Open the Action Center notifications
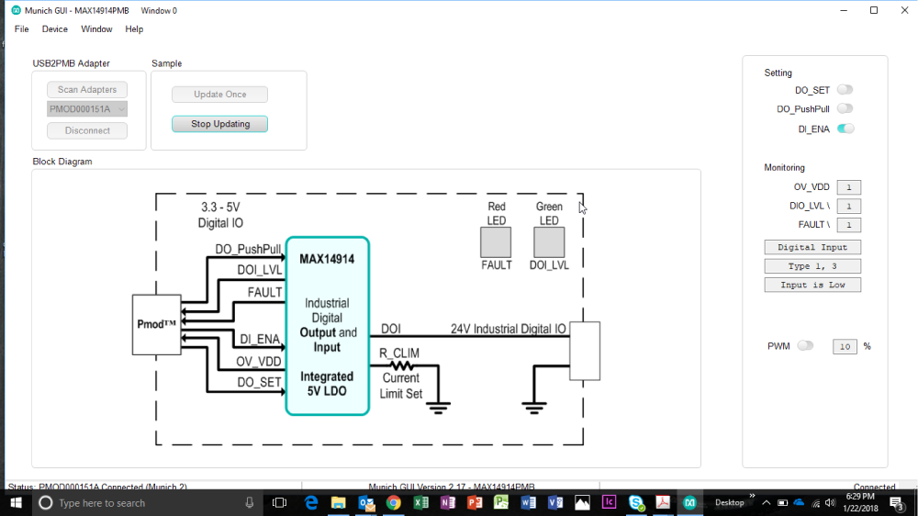 [897, 503]
